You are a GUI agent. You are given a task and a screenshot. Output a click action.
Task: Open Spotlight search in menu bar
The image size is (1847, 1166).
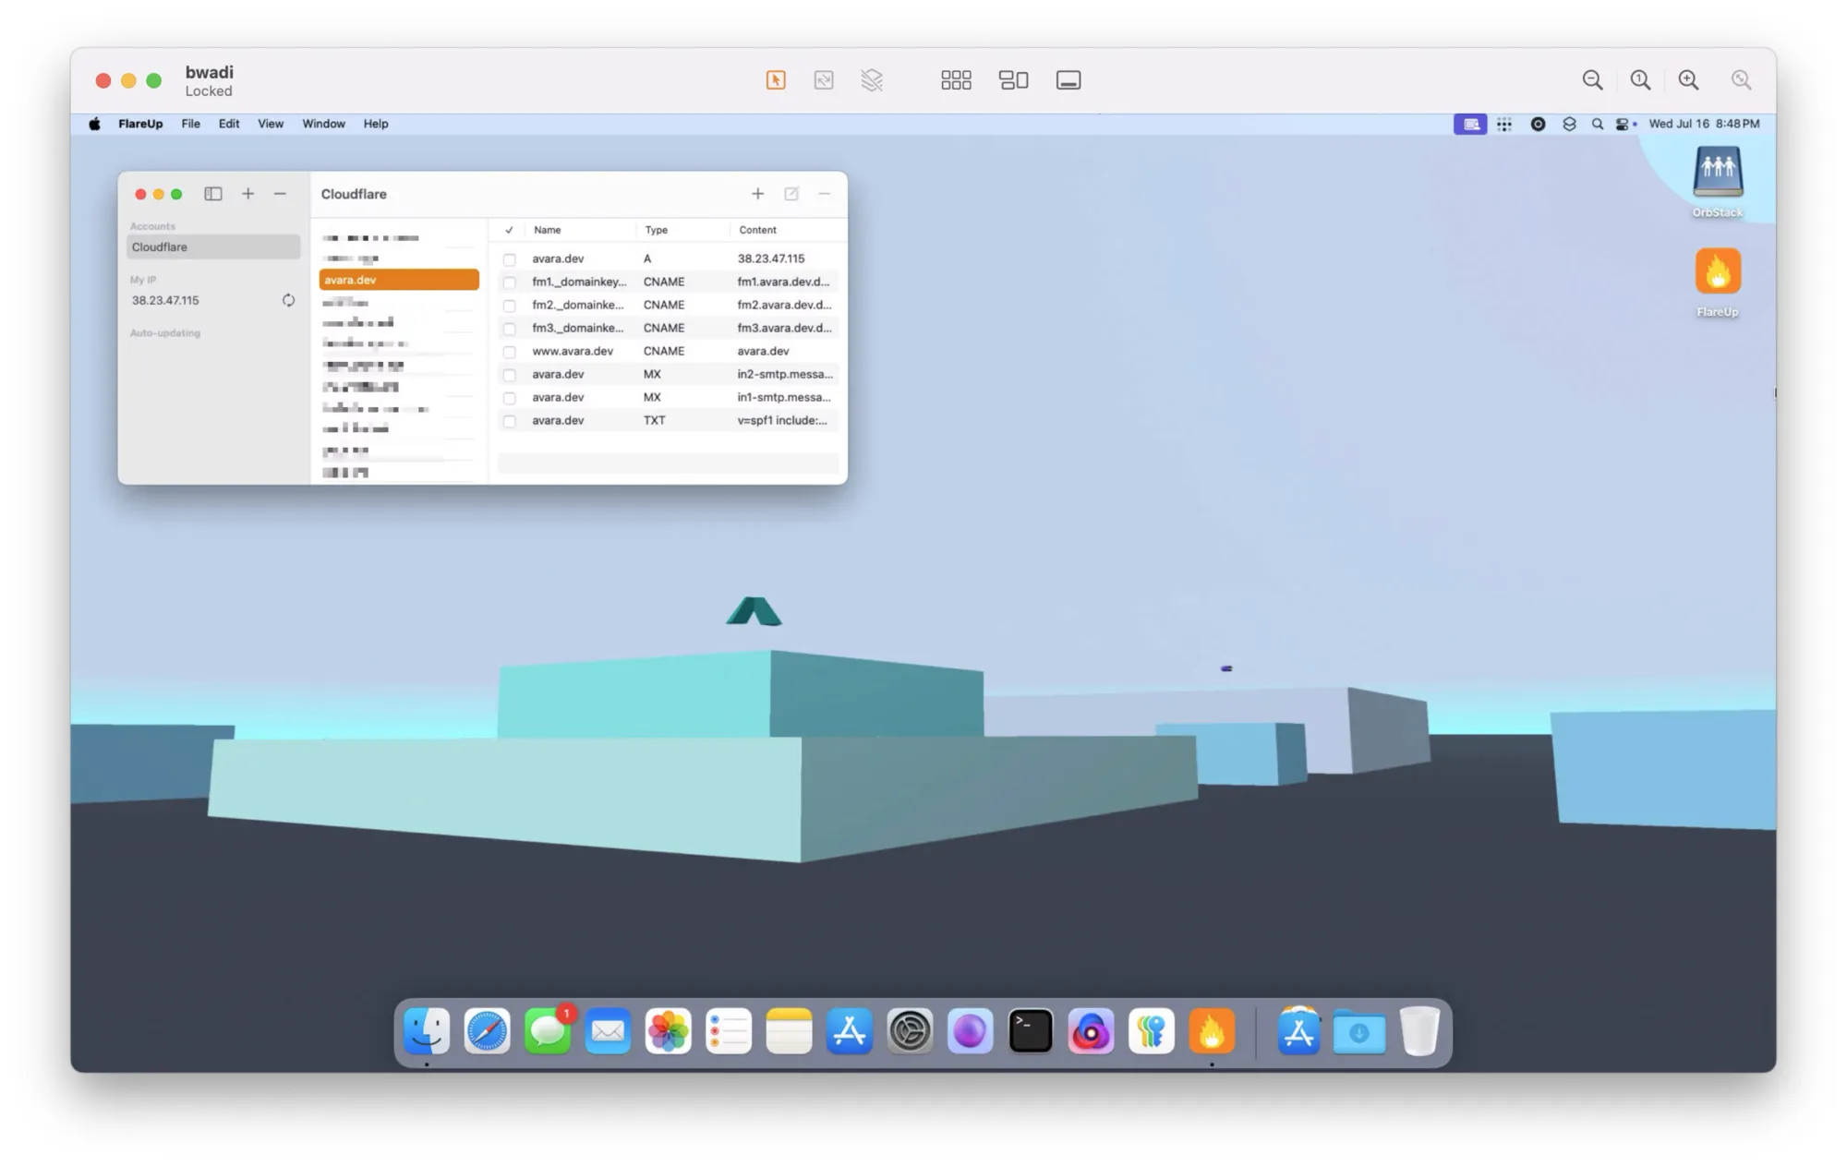coord(1598,124)
